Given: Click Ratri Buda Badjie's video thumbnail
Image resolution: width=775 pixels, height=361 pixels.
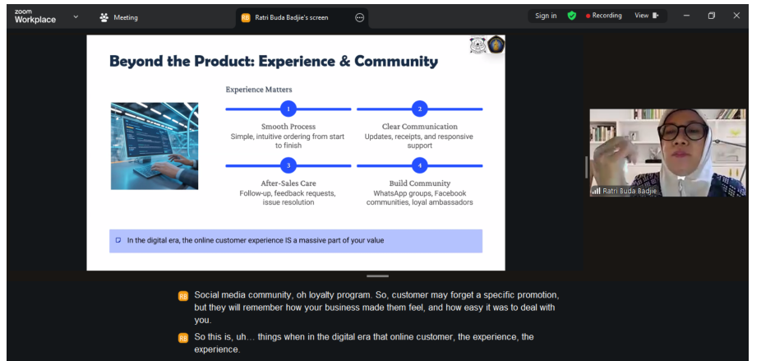Looking at the screenshot, I should (x=667, y=152).
